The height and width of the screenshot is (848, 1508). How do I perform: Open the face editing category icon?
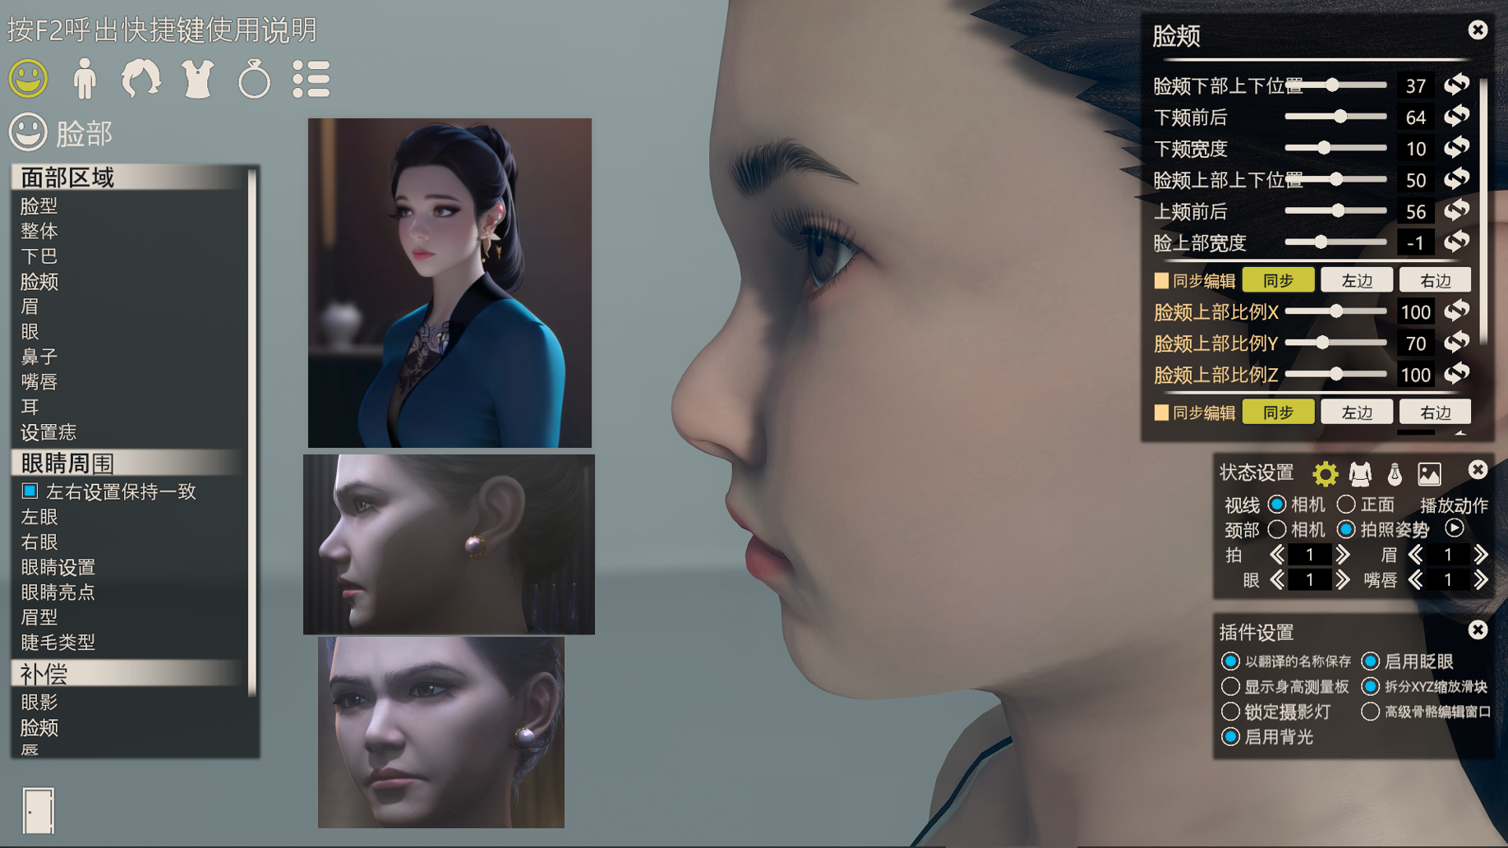click(x=28, y=79)
